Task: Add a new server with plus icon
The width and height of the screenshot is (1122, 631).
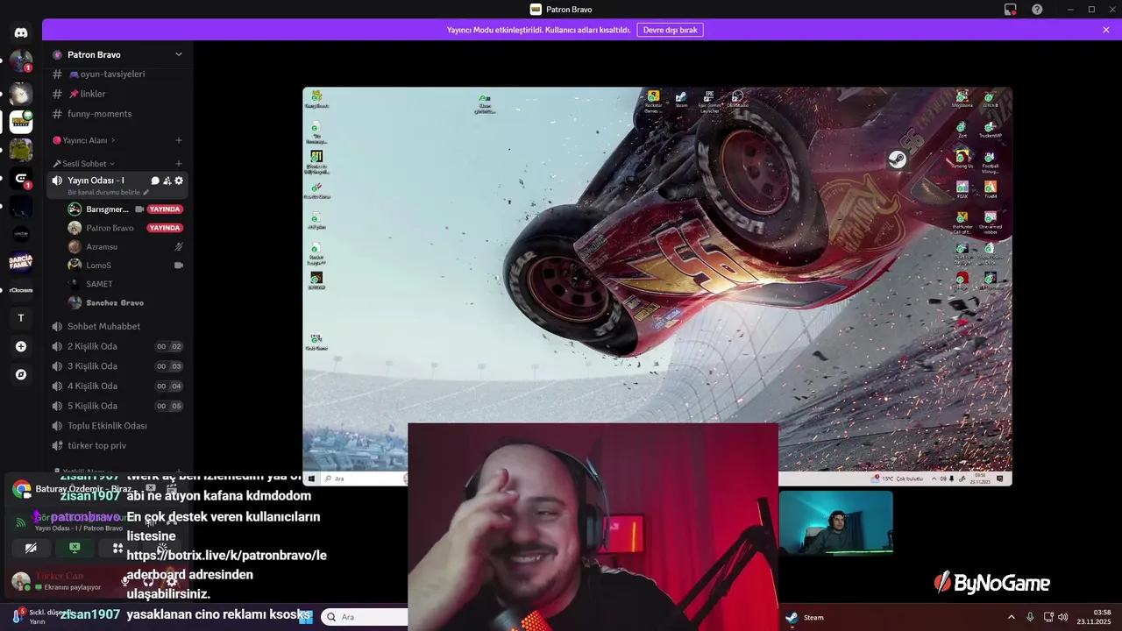Action: pos(21,346)
